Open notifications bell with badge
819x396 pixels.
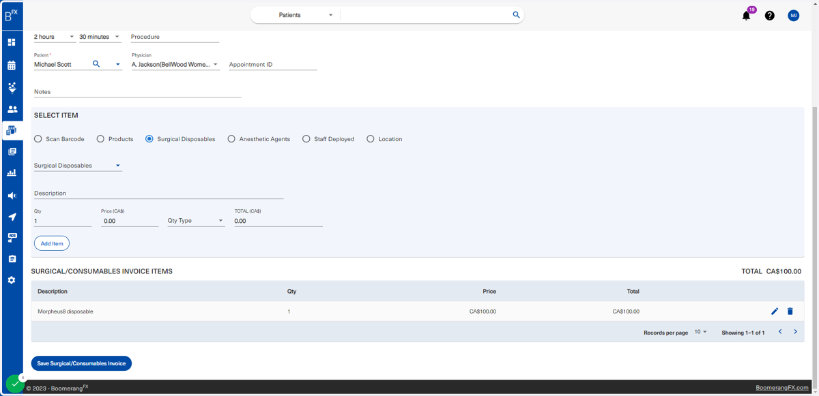747,15
